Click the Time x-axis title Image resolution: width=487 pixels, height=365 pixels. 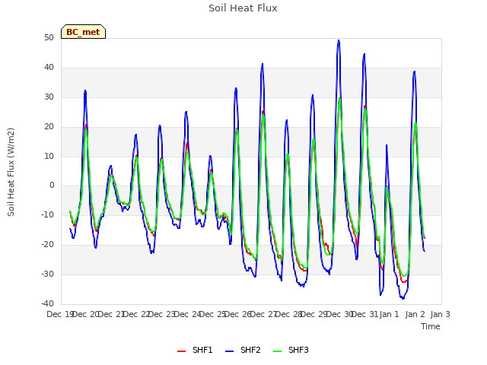point(430,326)
